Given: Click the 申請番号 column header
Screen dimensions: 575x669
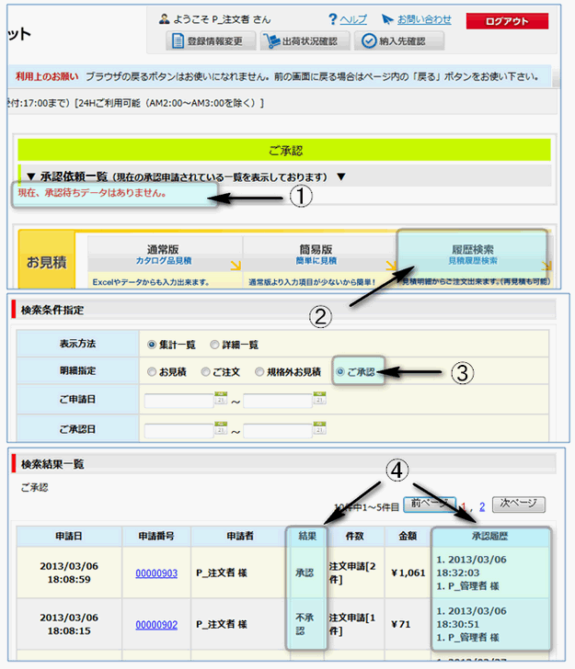Looking at the screenshot, I should [156, 537].
